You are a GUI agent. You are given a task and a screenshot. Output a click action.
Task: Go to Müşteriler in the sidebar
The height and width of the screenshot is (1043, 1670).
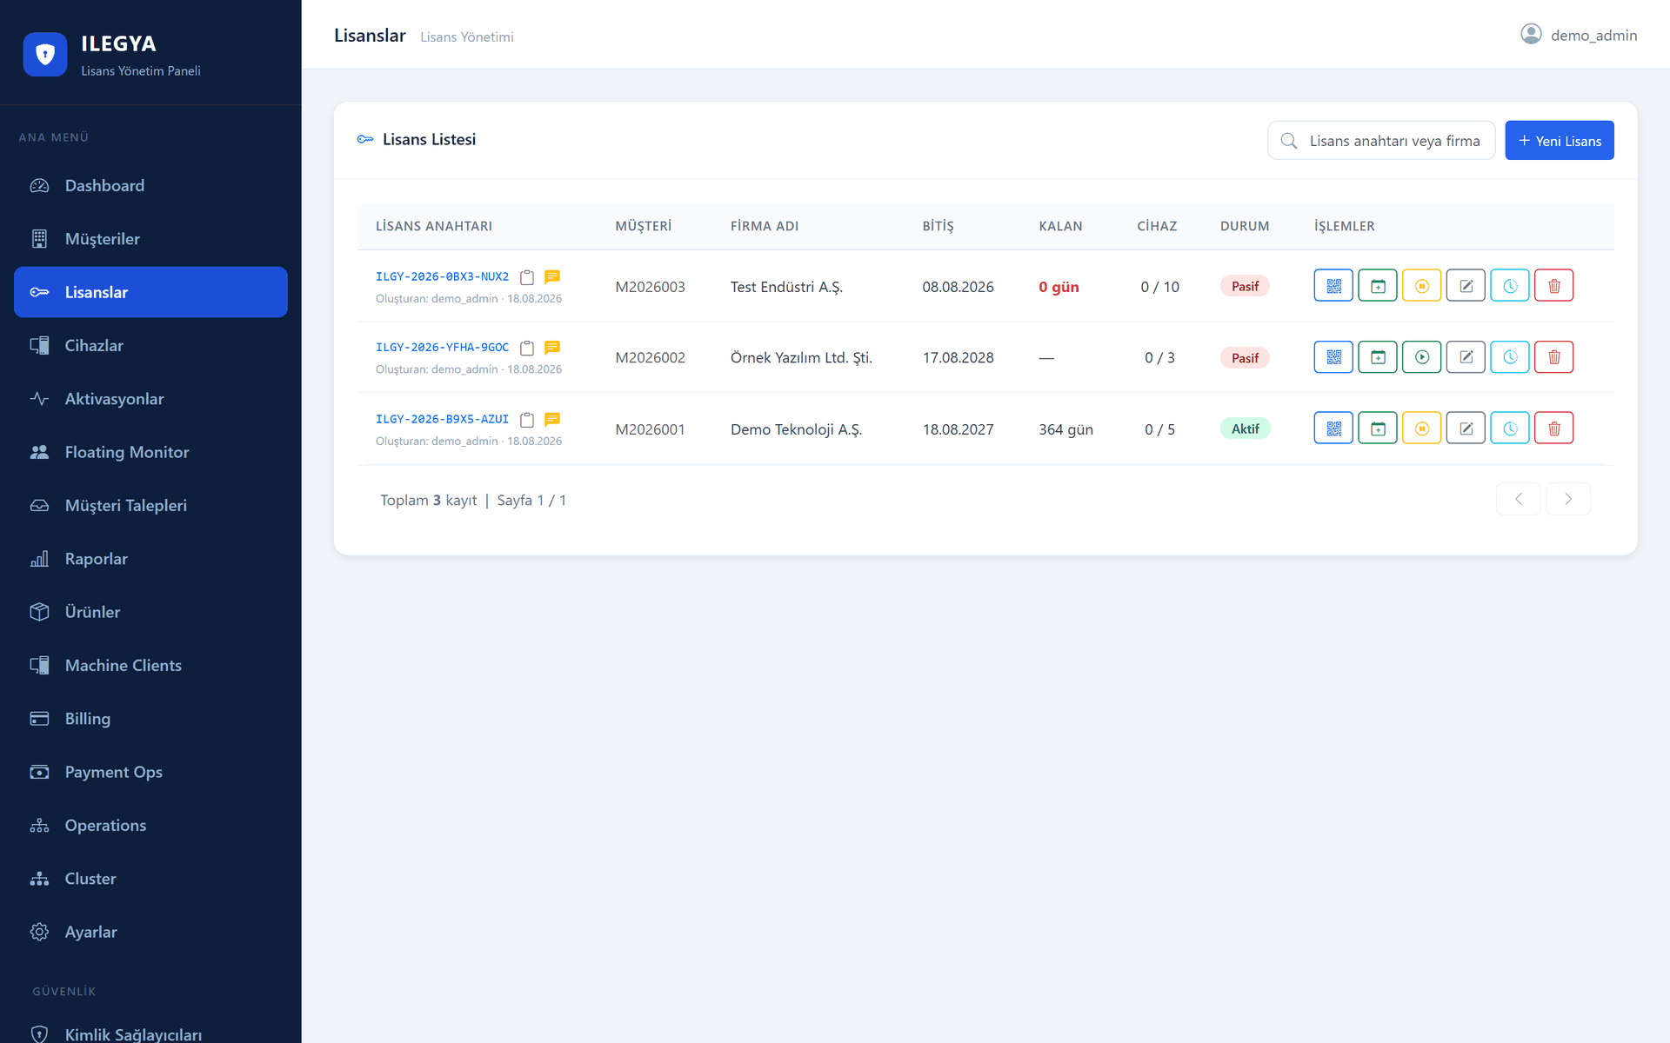coord(150,239)
